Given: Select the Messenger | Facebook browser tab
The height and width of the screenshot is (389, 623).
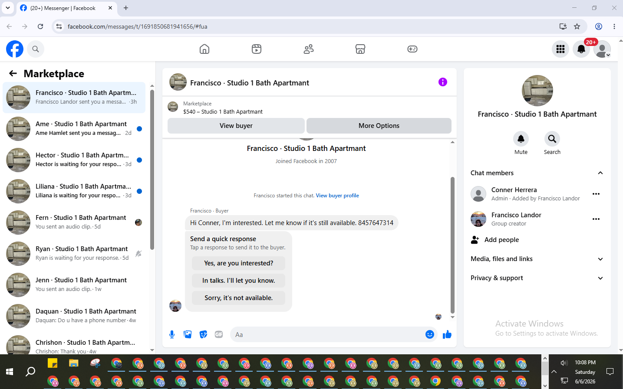Looking at the screenshot, I should pos(66,8).
